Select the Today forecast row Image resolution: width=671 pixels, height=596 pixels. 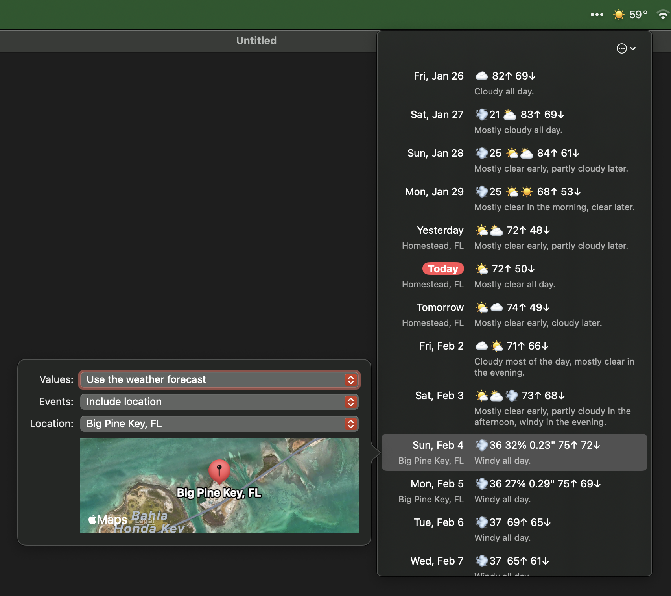coord(514,276)
